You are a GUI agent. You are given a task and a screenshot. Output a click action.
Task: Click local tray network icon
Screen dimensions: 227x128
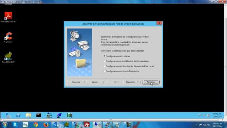[205, 125]
